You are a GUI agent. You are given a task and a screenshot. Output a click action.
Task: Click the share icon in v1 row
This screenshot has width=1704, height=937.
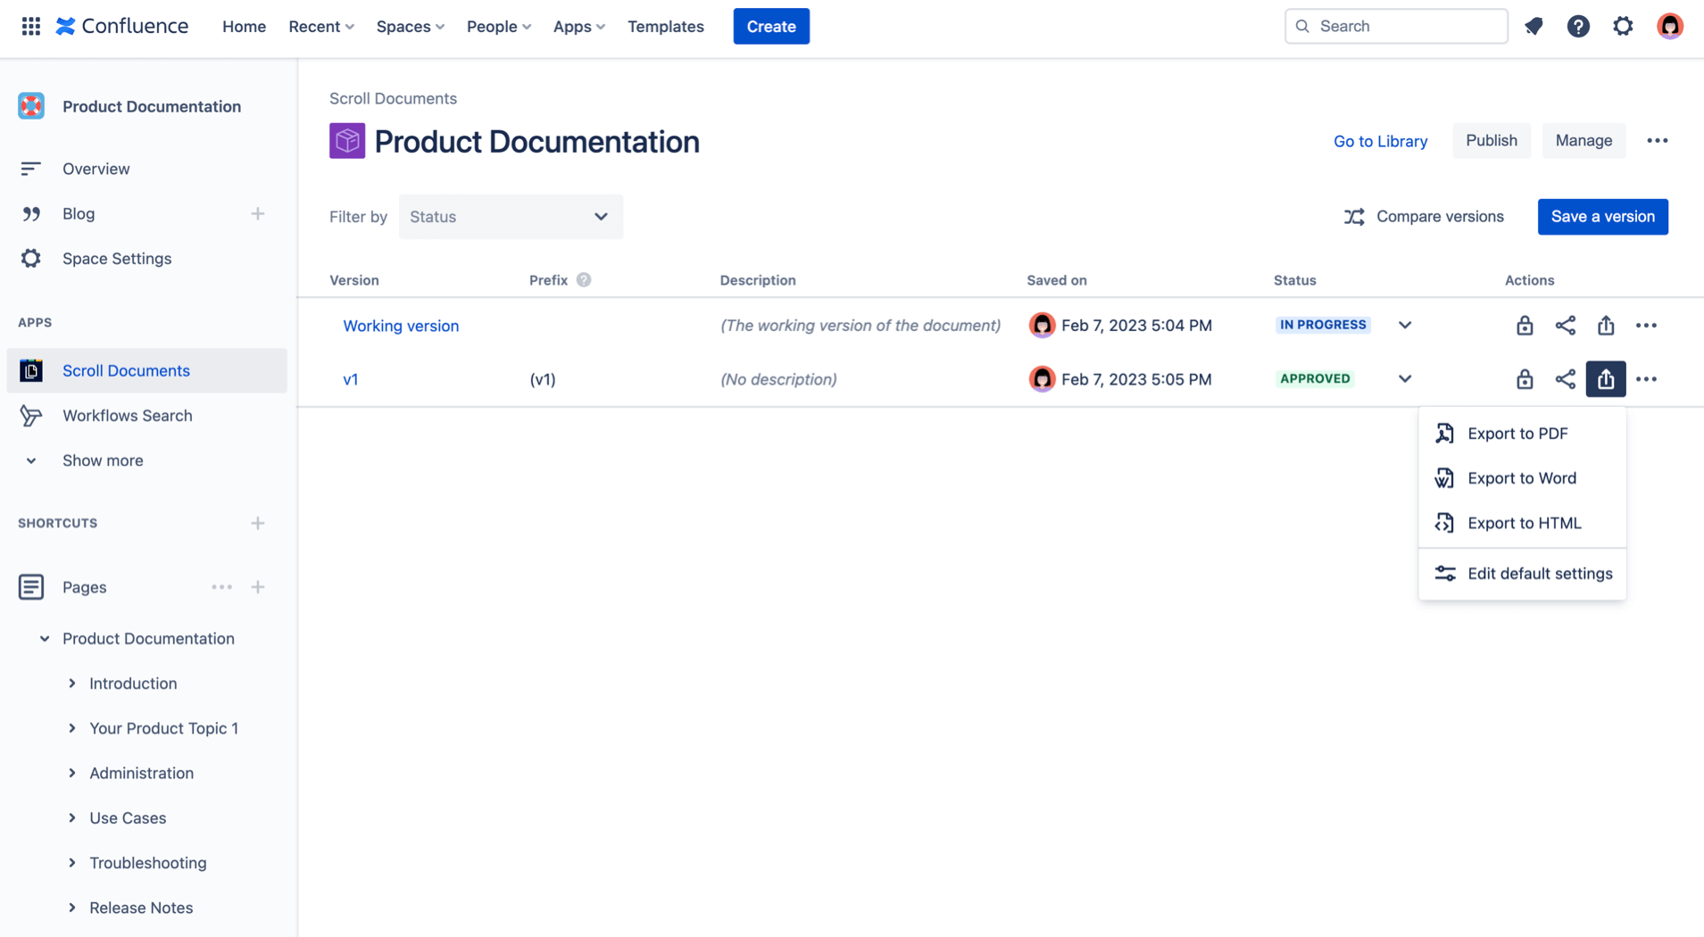[x=1565, y=379]
